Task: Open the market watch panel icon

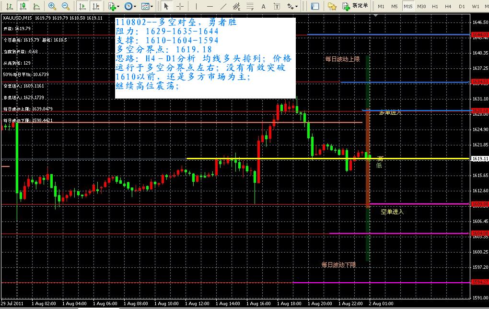Action: [x=315, y=6]
